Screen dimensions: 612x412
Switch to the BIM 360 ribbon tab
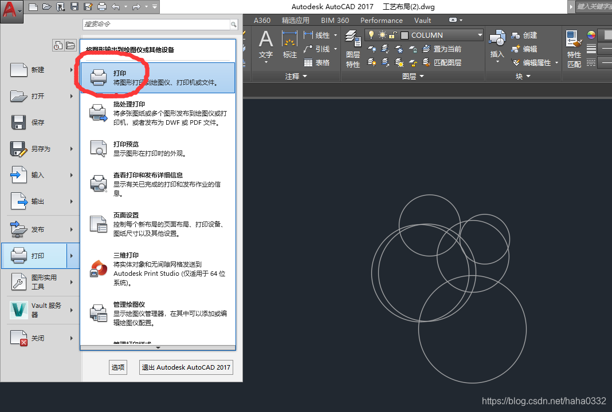coord(335,20)
